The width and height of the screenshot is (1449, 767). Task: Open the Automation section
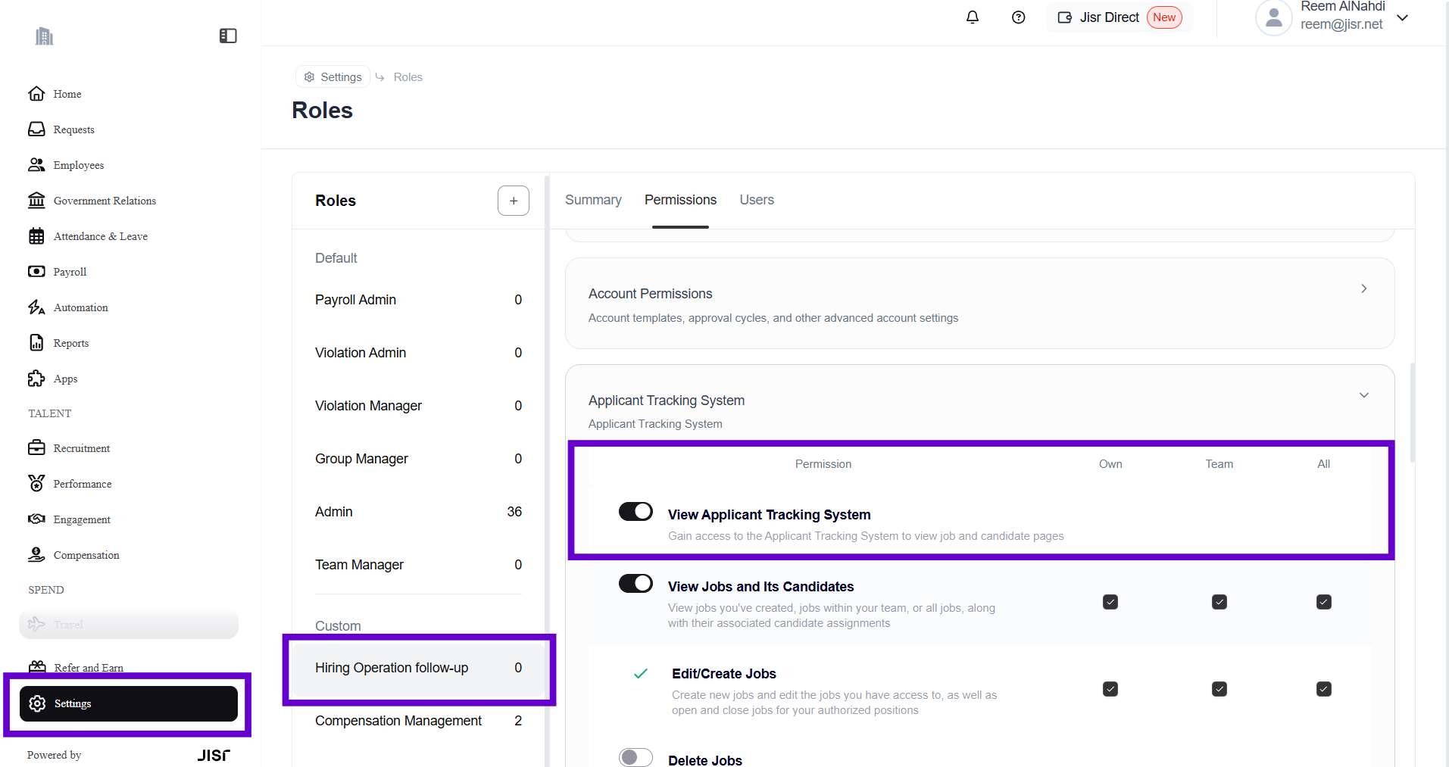[x=80, y=307]
